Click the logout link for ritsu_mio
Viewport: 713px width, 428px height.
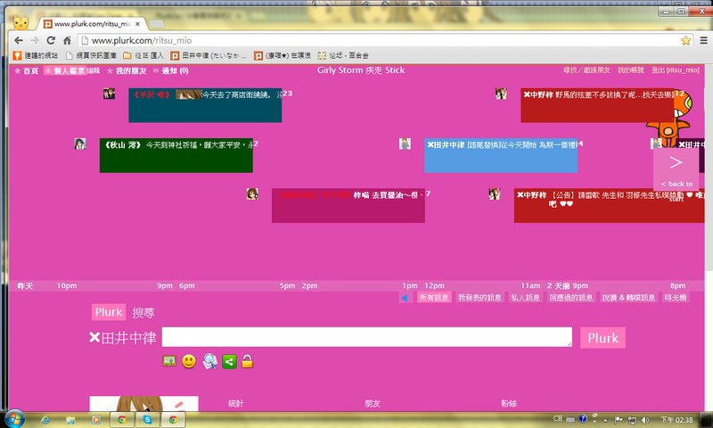pyautogui.click(x=676, y=70)
